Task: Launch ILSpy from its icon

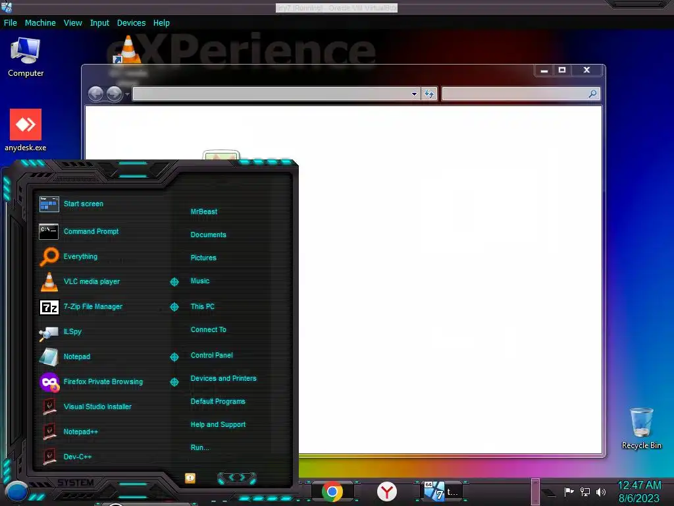Action: coord(49,333)
